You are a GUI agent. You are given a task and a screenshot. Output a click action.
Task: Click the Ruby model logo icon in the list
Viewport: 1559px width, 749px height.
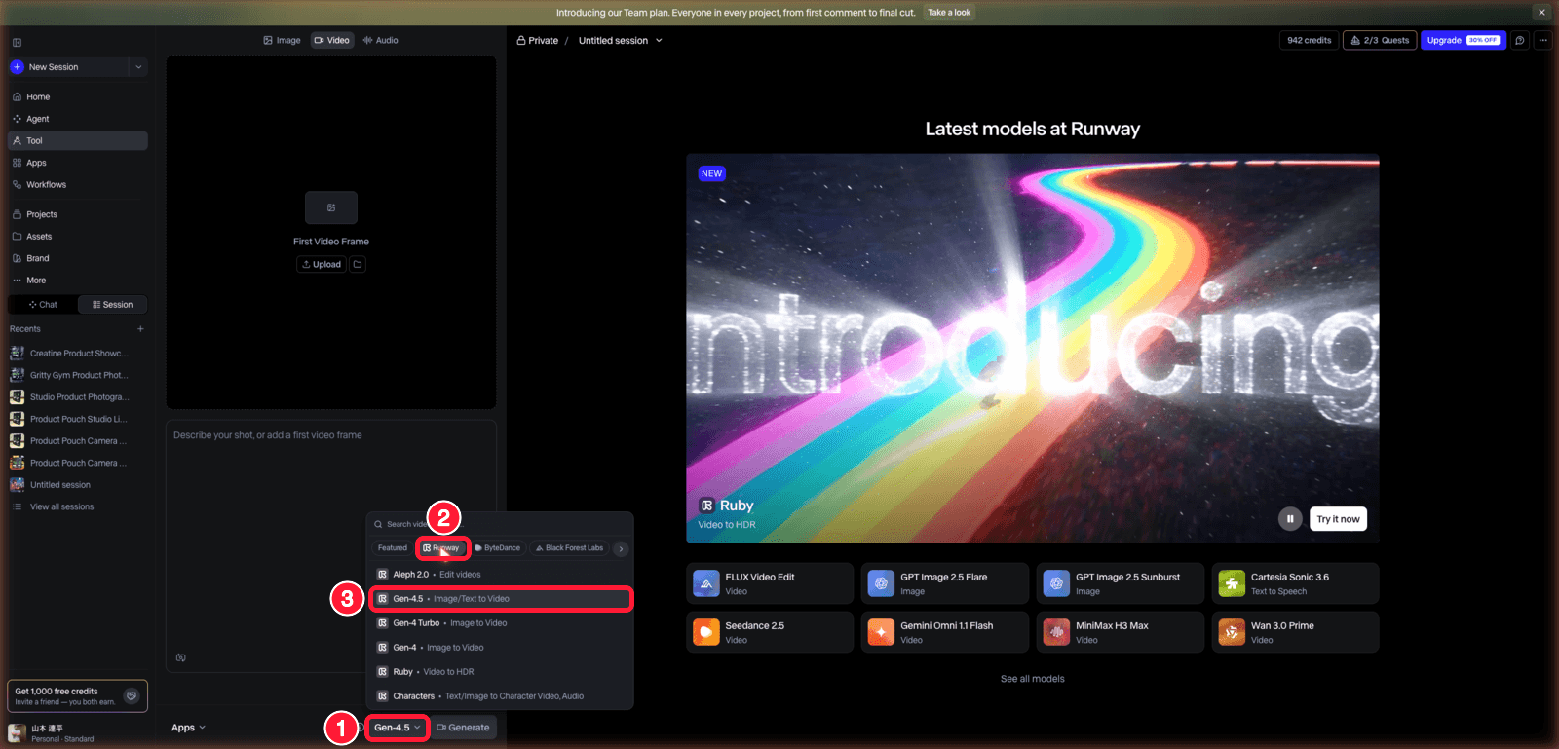tap(383, 672)
